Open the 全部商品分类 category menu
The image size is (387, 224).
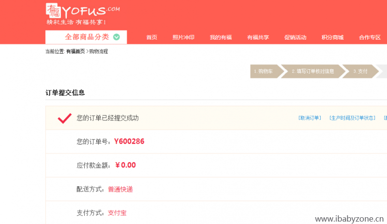86,37
